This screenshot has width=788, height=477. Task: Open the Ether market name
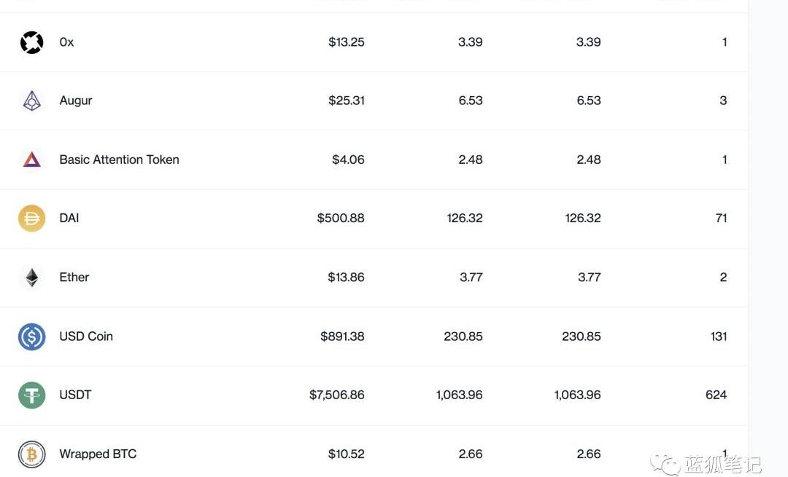tap(74, 277)
